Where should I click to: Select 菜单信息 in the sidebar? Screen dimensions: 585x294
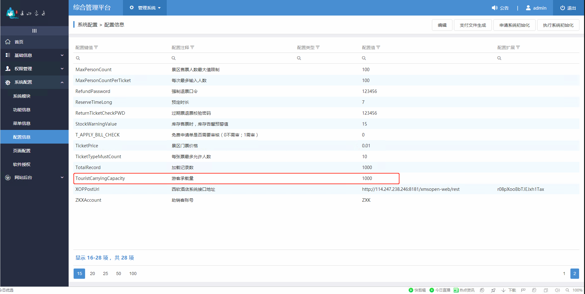coord(21,123)
